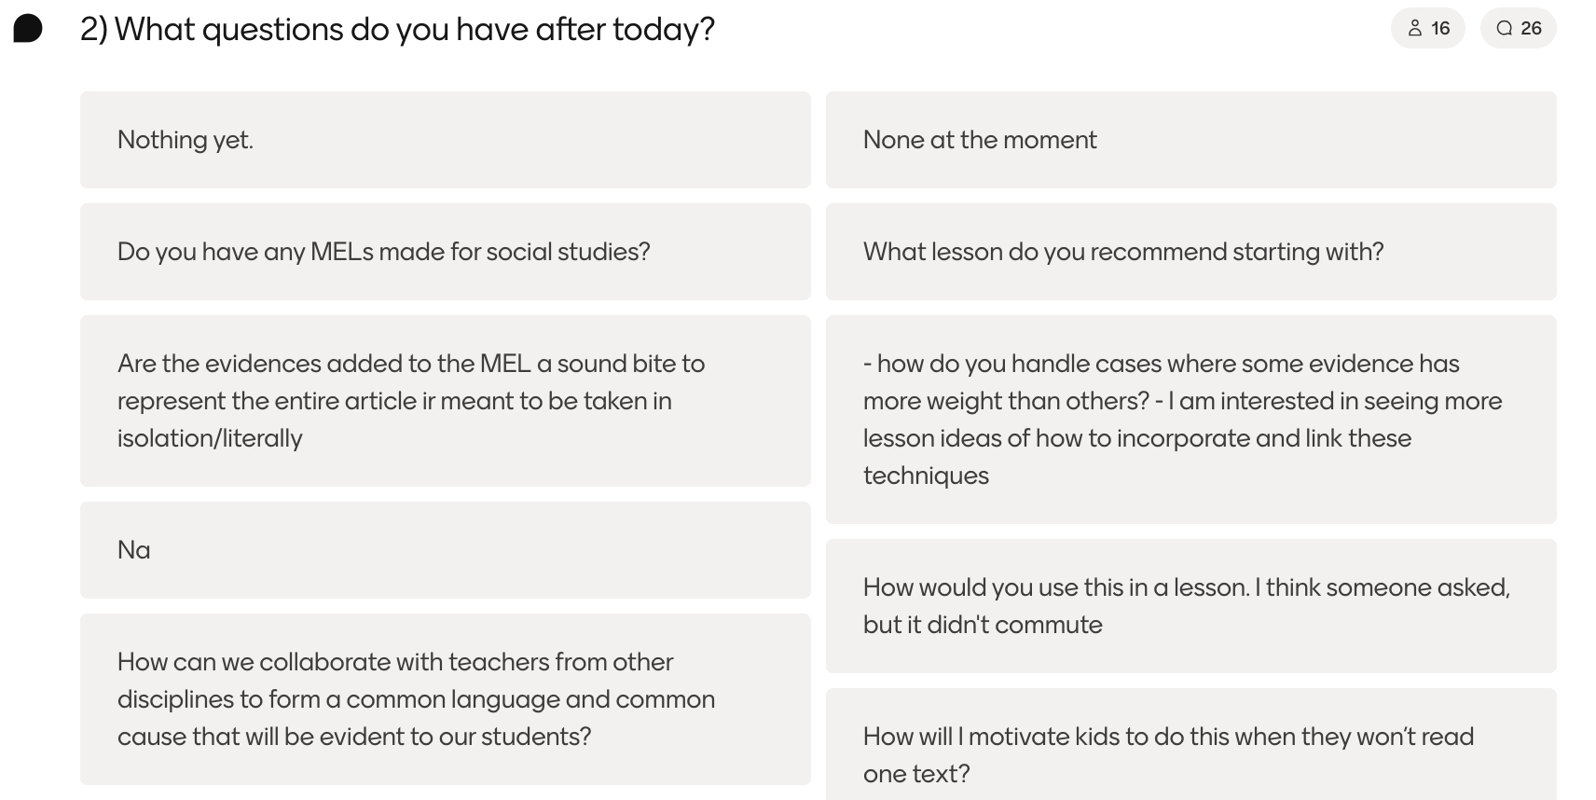Open the 16 participants badge
1596x800 pixels.
pyautogui.click(x=1428, y=29)
